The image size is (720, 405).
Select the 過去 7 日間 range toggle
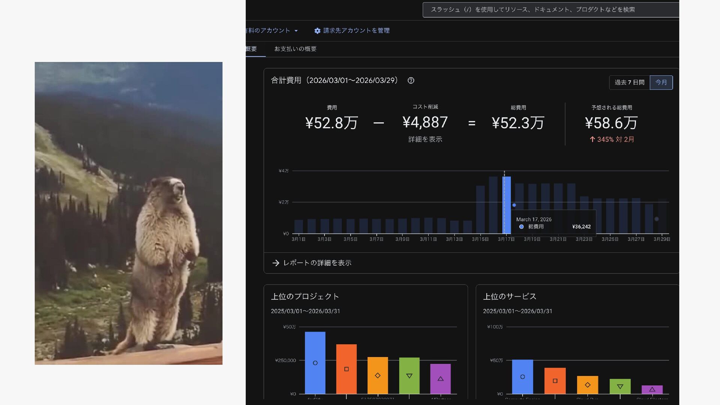629,82
